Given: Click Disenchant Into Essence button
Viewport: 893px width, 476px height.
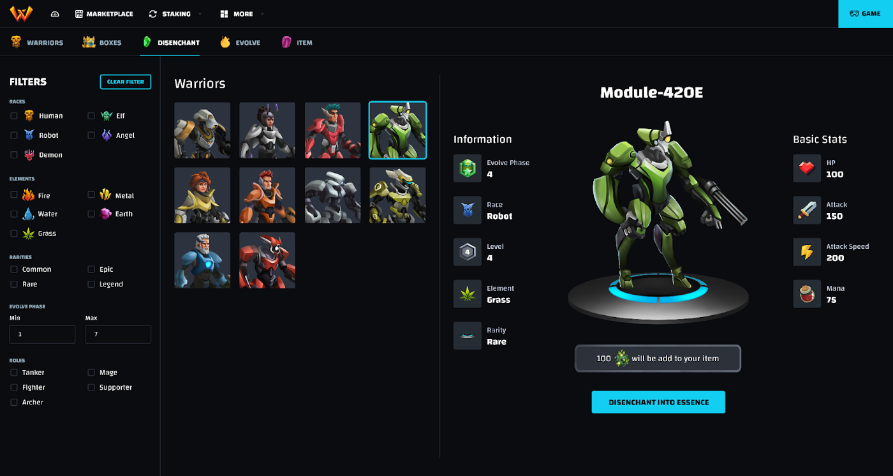Looking at the screenshot, I should pyautogui.click(x=658, y=403).
